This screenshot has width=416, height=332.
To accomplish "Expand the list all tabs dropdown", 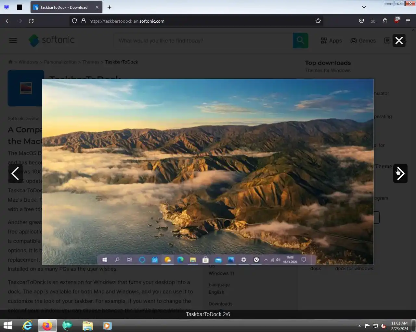I will click(x=364, y=7).
